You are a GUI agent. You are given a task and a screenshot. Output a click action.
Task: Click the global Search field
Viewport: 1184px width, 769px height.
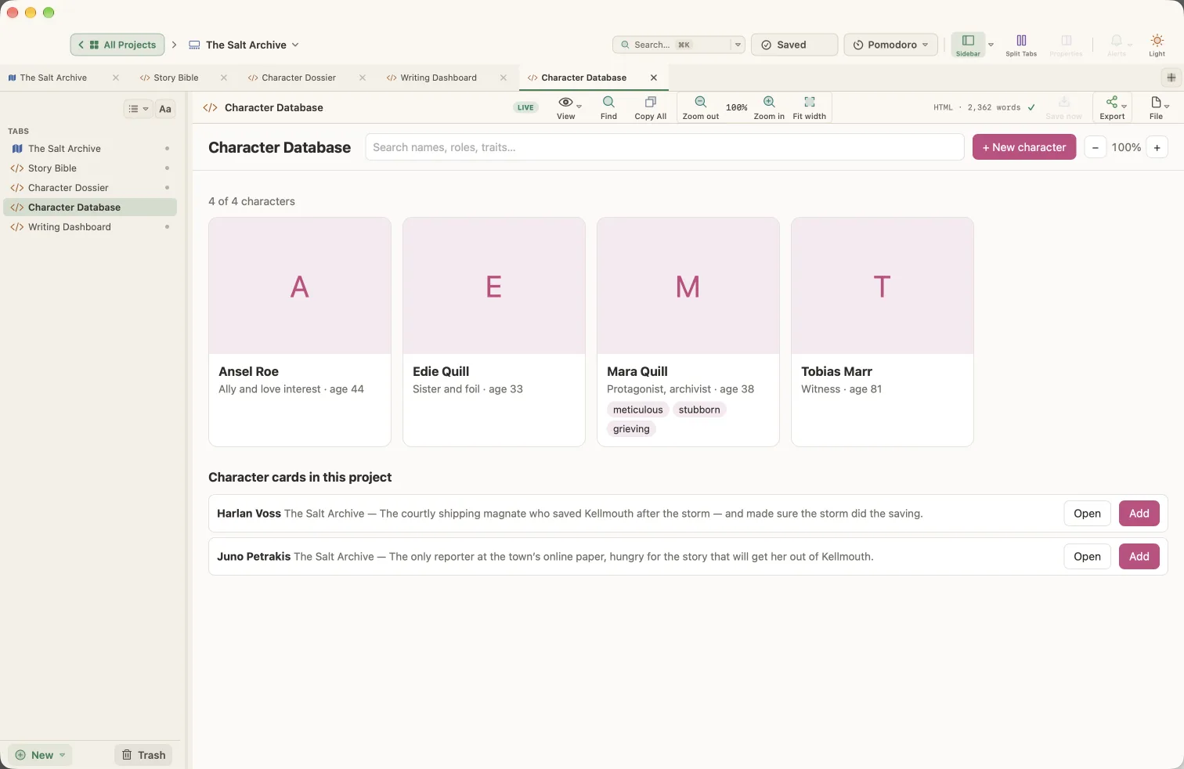click(672, 45)
